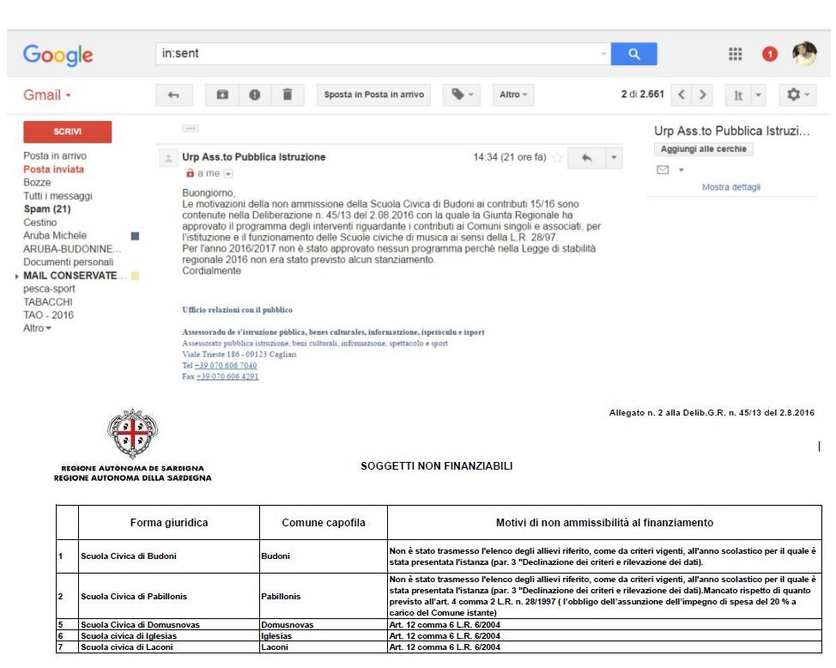Open the settings gear menu
Screen dimensions: 836x668
[x=797, y=95]
